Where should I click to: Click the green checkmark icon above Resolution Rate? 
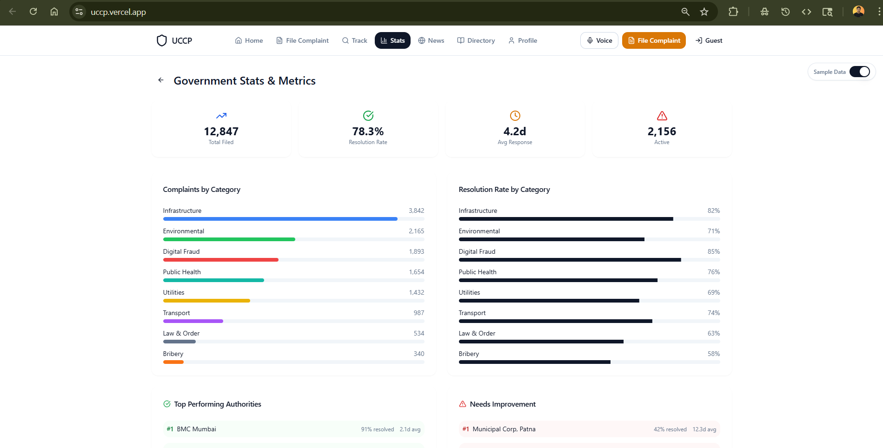(368, 115)
